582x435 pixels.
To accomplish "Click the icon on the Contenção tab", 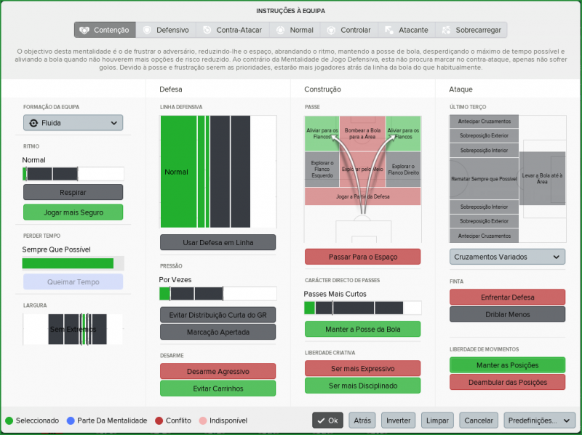I will coord(85,30).
